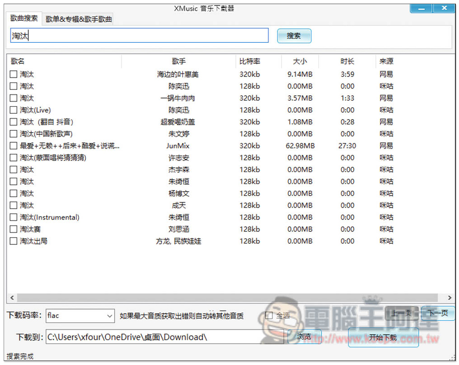The height and width of the screenshot is (365, 459).
Task: Start the download with 开始下载
Action: [x=383, y=338]
